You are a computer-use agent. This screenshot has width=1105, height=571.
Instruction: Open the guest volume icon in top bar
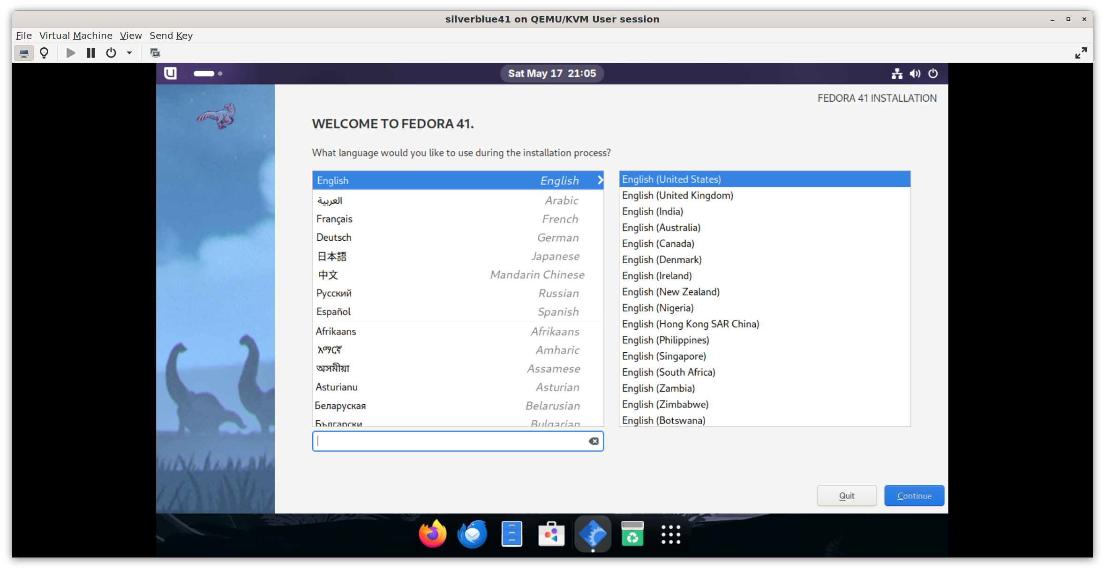point(915,74)
